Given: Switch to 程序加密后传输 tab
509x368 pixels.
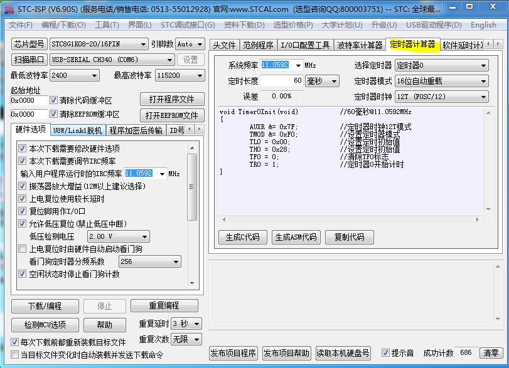Looking at the screenshot, I should [x=136, y=130].
